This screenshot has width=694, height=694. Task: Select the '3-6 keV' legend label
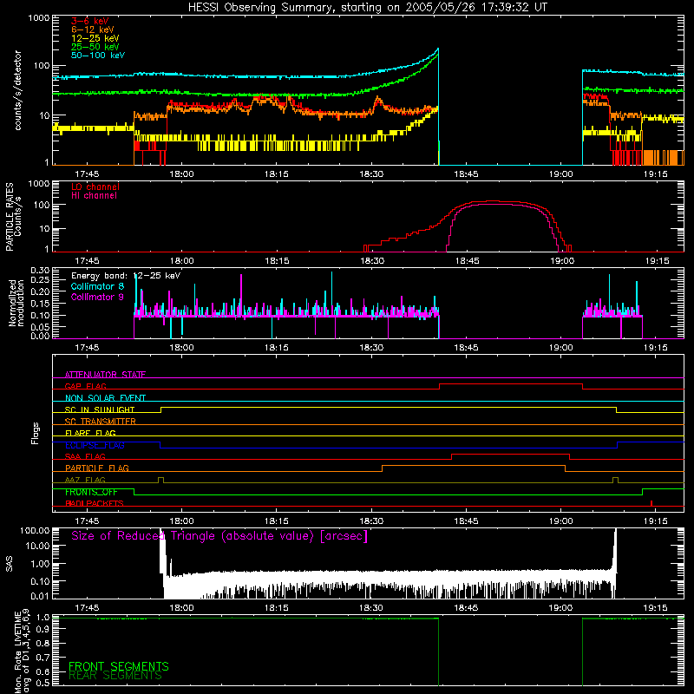pyautogui.click(x=90, y=21)
